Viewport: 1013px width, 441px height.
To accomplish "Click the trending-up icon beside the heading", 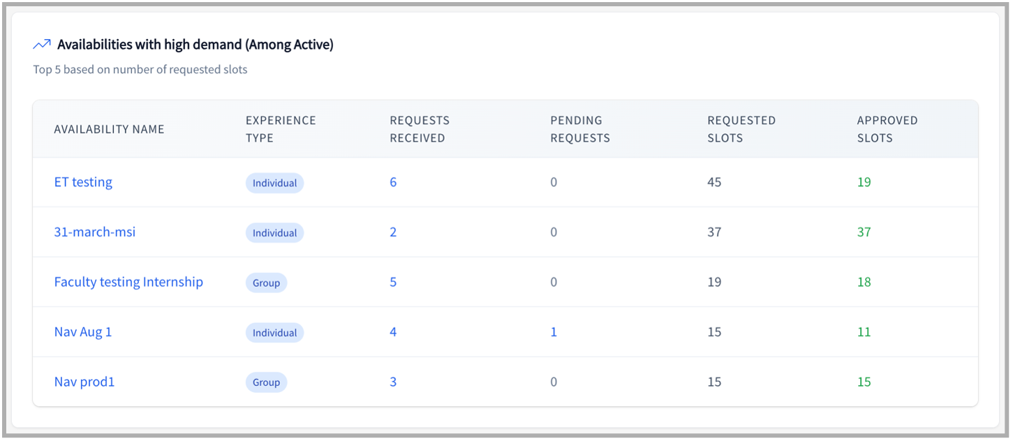I will [42, 45].
